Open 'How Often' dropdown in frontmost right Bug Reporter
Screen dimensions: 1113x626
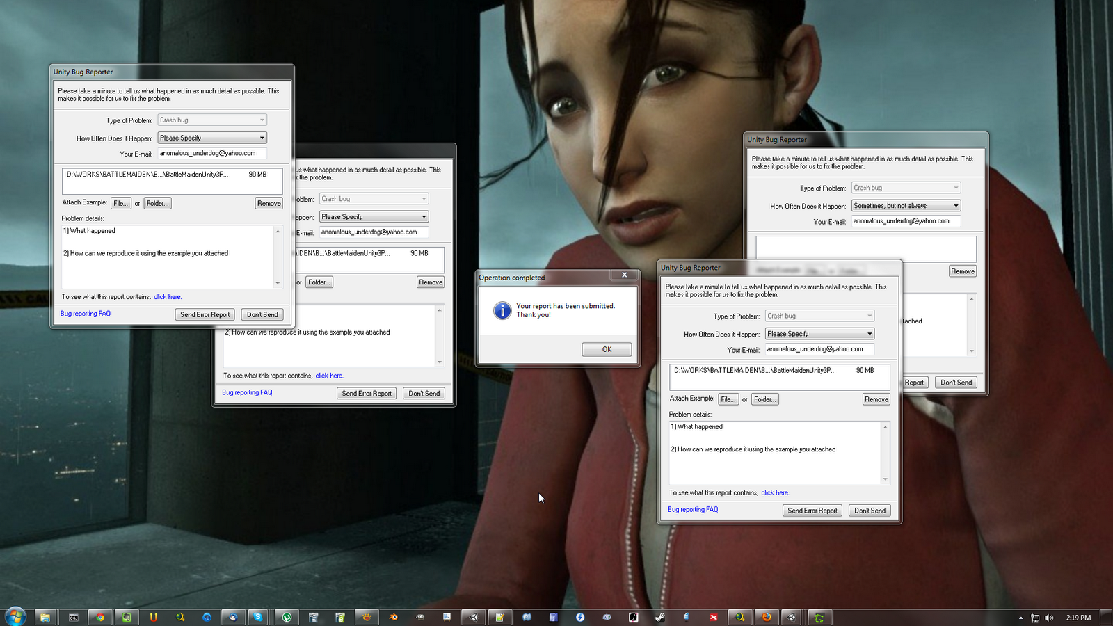tap(819, 334)
